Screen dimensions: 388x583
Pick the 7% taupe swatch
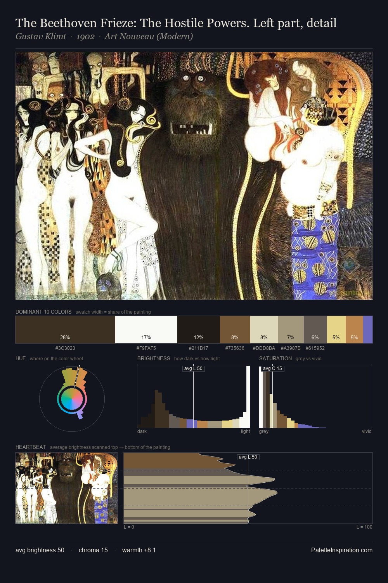291,330
